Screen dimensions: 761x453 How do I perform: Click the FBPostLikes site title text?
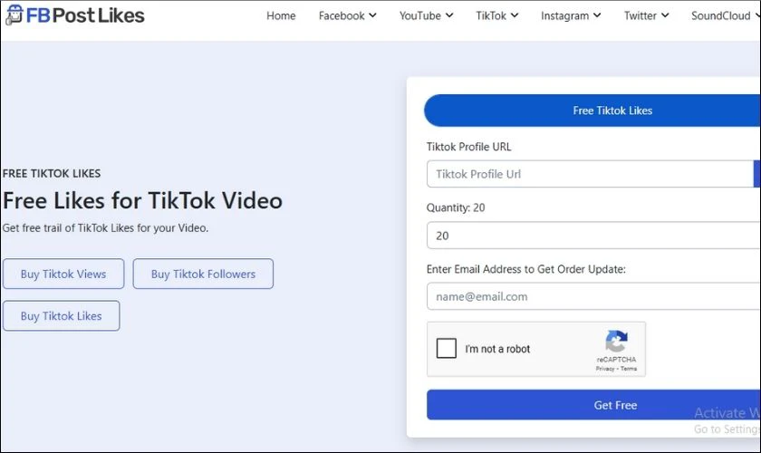(x=85, y=15)
